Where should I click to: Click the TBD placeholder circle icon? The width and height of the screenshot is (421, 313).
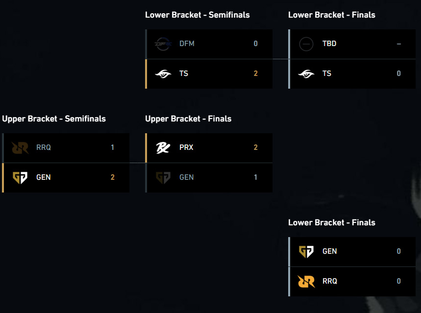point(306,44)
